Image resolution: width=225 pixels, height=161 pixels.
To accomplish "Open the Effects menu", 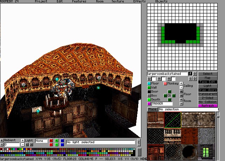I will 139,1.
